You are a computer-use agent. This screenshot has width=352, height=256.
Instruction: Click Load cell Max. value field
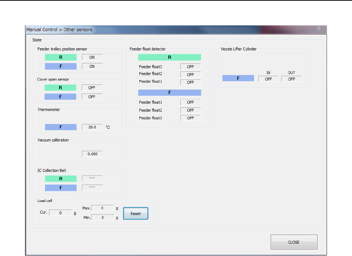(103, 208)
